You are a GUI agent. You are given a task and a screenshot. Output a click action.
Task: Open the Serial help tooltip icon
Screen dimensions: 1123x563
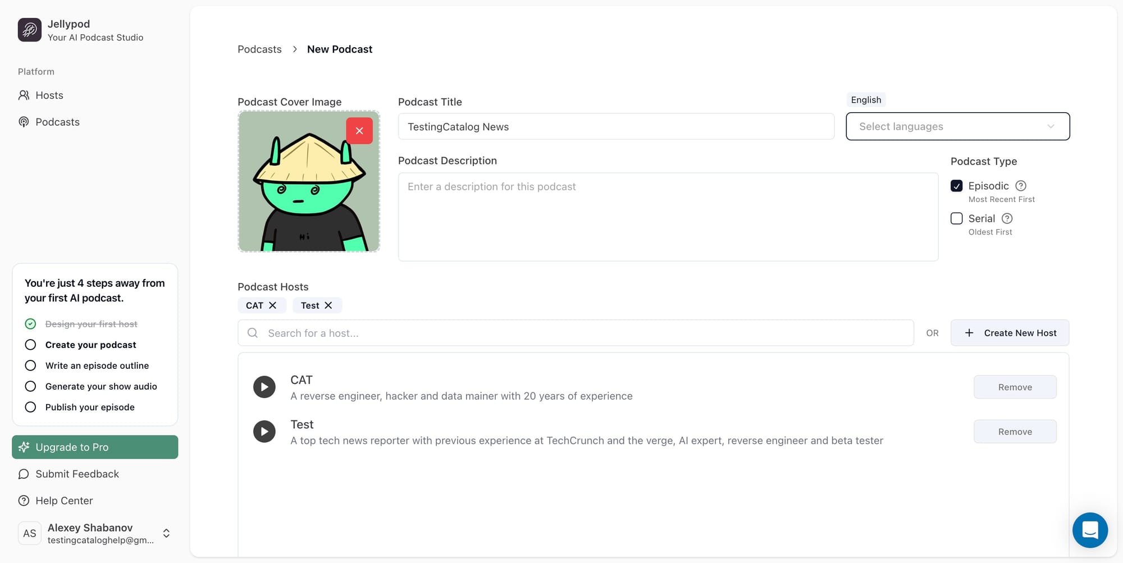pos(1007,218)
